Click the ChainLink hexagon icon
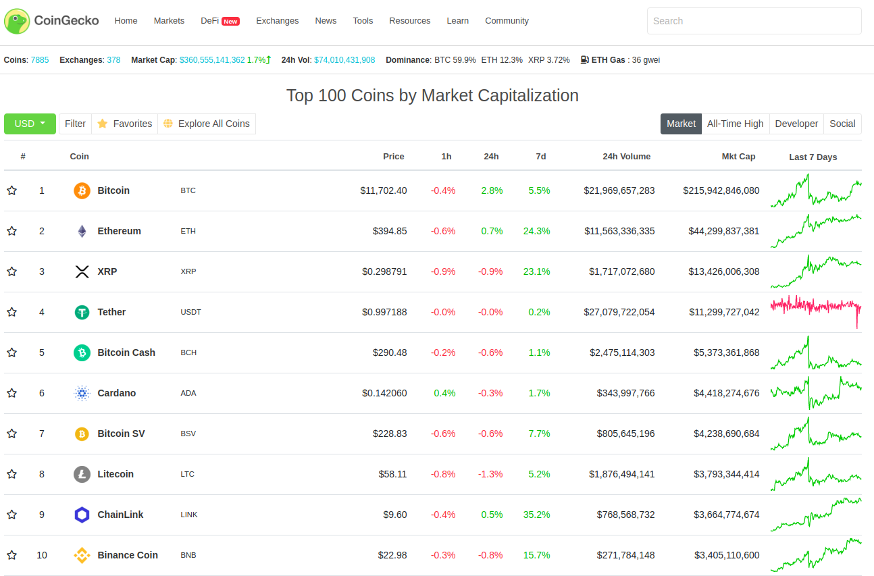 [x=82, y=515]
